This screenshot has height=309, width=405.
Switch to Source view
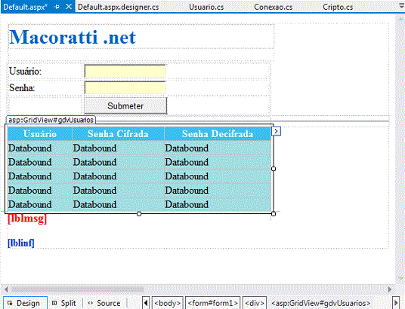click(104, 303)
